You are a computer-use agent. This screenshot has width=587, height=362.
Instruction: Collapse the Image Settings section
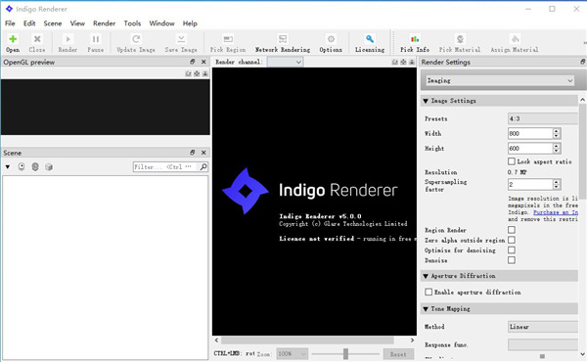coord(426,101)
